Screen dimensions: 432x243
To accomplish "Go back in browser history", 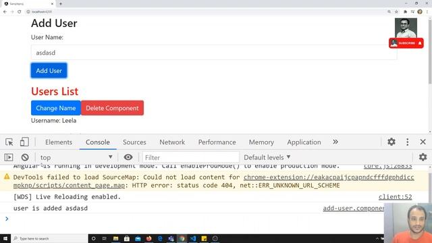I will coord(5,11).
